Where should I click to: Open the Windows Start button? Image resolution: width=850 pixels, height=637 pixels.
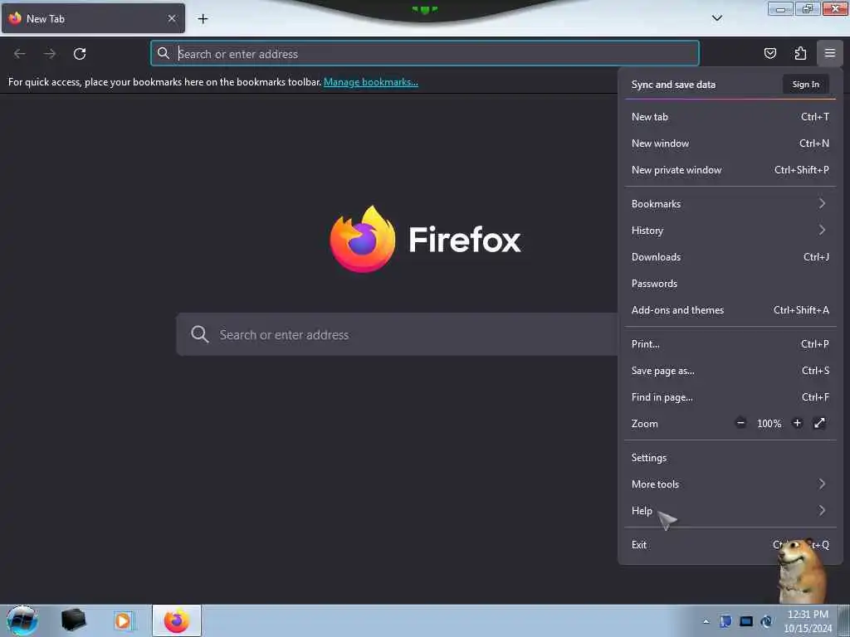[x=22, y=620]
